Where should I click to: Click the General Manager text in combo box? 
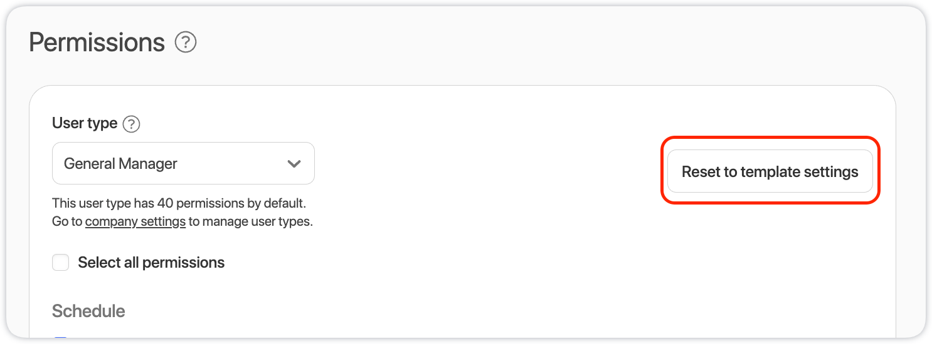tap(121, 164)
